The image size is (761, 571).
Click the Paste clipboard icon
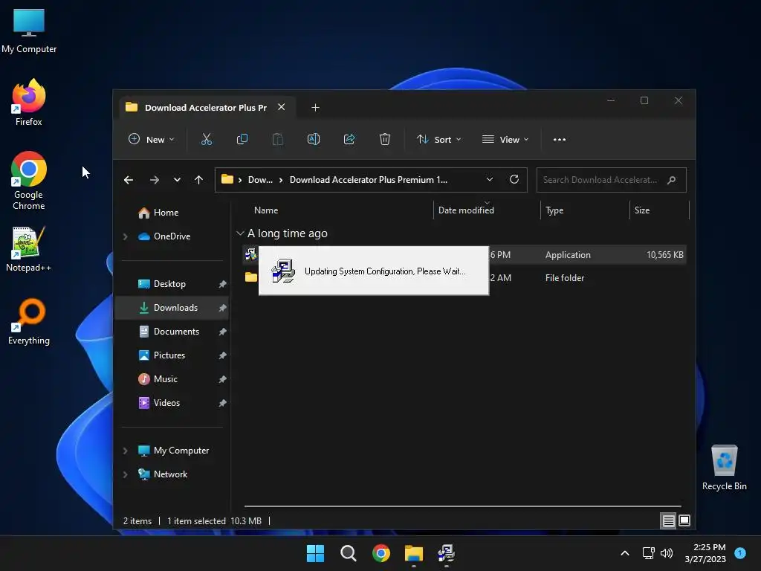(278, 139)
